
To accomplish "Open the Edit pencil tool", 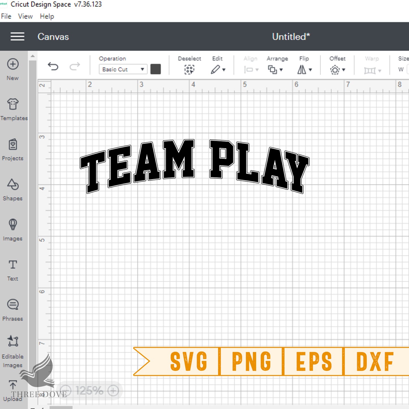I will (215, 69).
